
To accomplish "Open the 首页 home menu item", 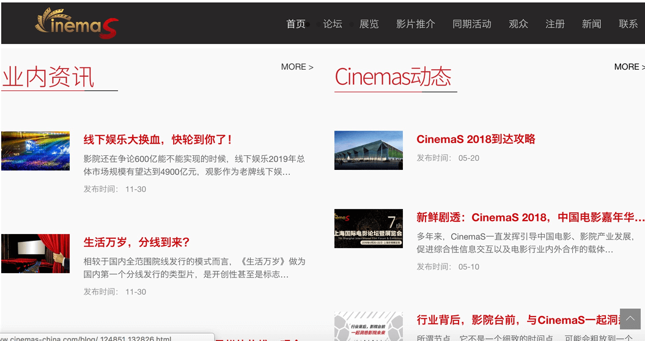I will coord(296,24).
